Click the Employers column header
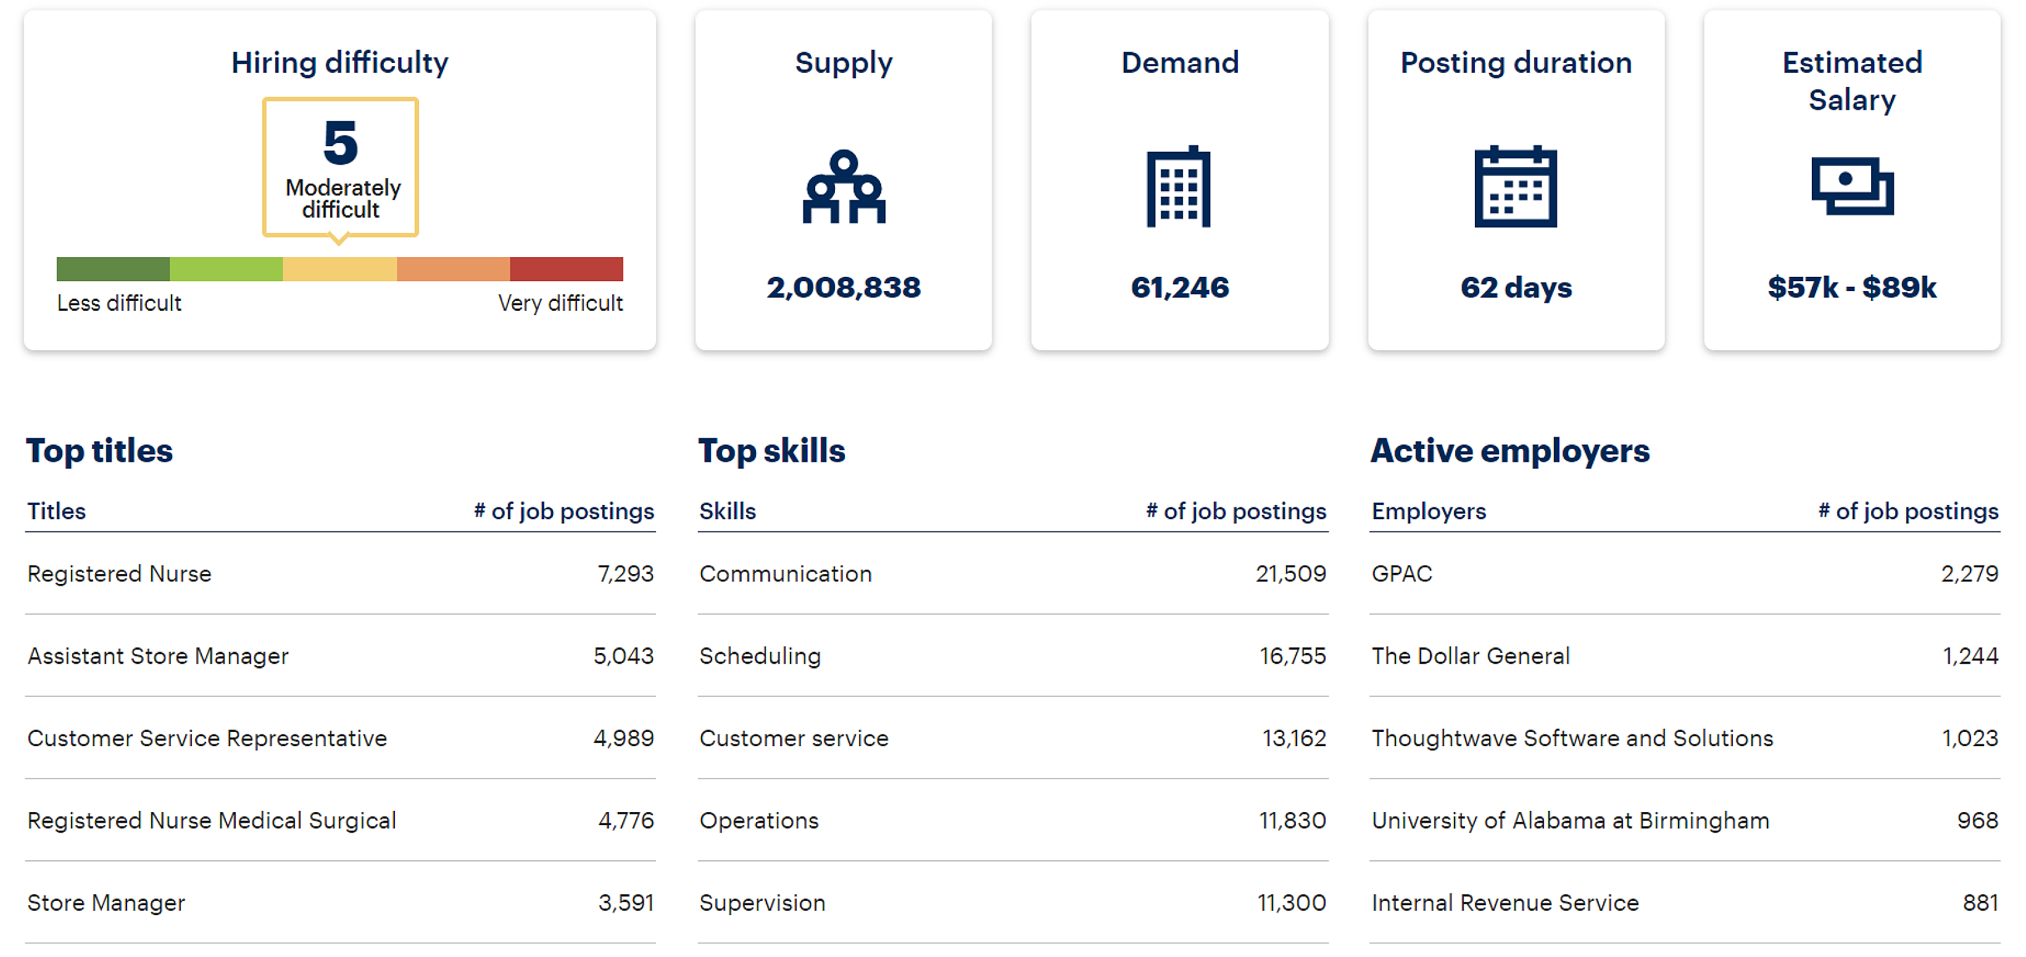Viewport: 2026px width, 957px height. click(1428, 512)
